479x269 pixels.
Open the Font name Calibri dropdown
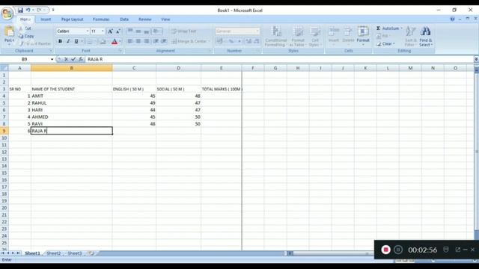pyautogui.click(x=88, y=31)
